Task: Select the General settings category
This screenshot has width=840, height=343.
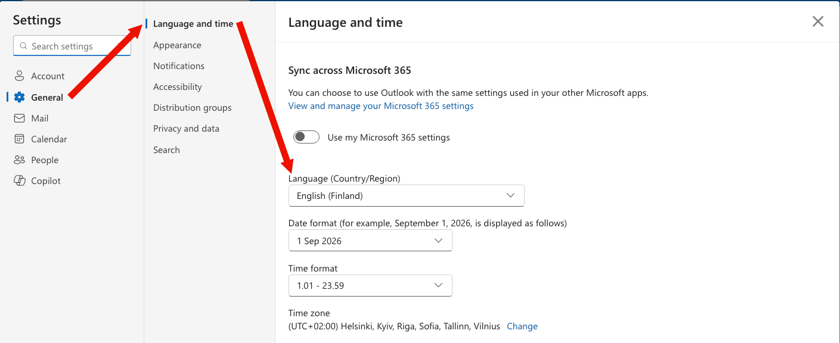Action: [47, 97]
